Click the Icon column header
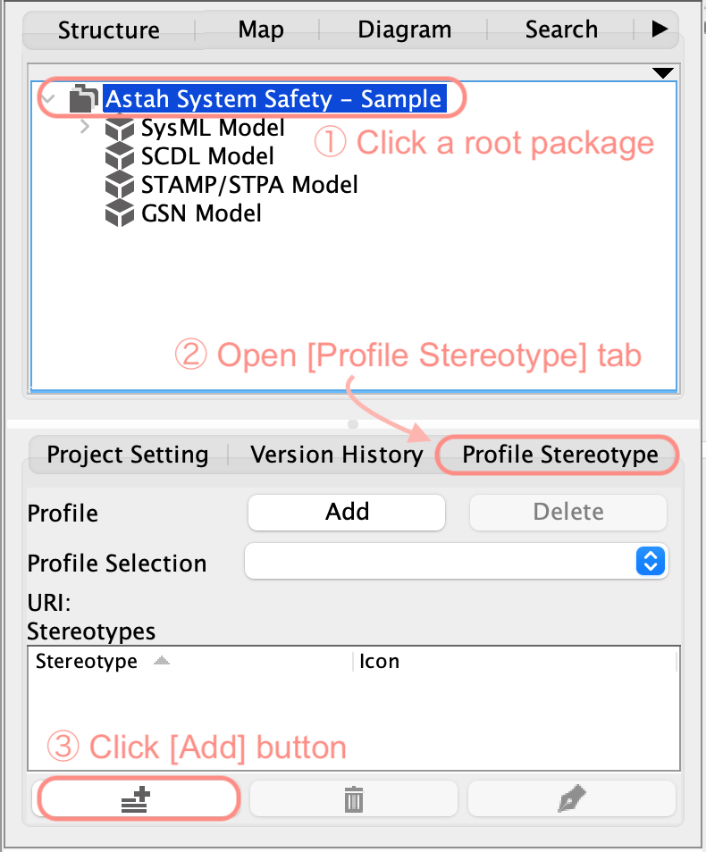706x852 pixels. click(x=515, y=661)
